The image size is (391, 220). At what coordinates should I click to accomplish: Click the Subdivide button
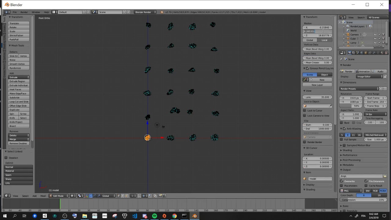click(19, 97)
